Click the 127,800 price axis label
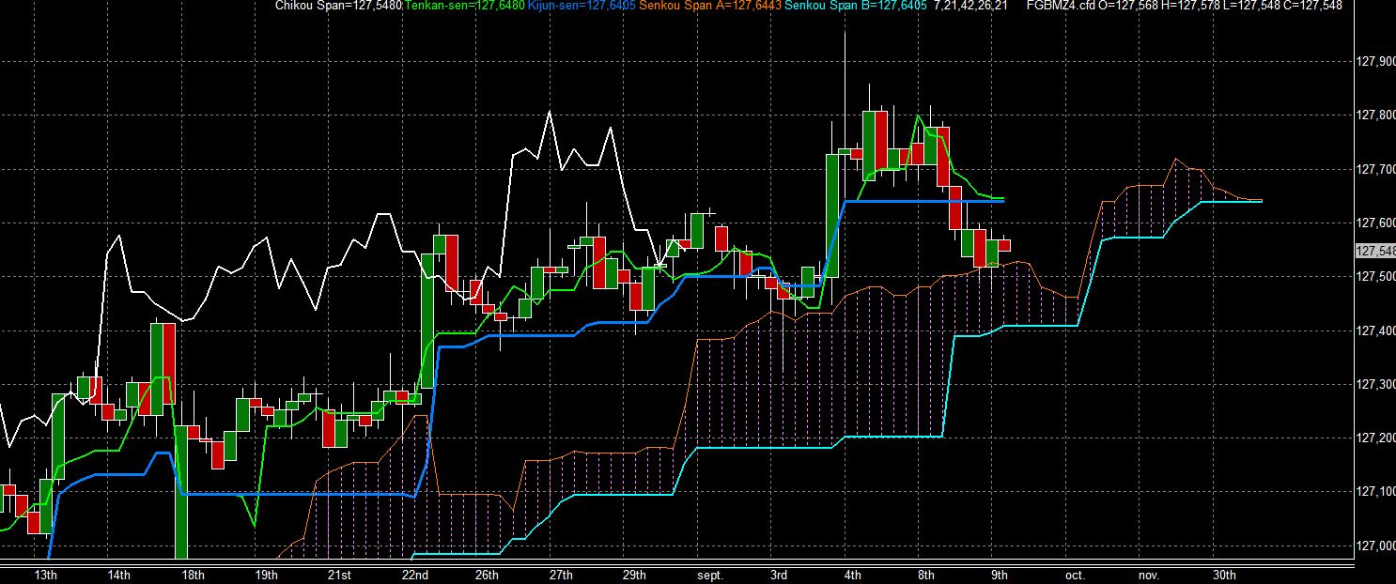This screenshot has width=1396, height=584. (x=1376, y=115)
